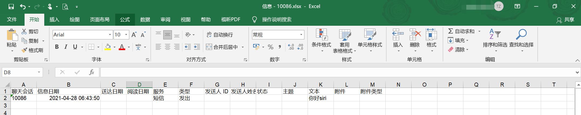Viewport: 581px width, 115px height.
Task: Decrease the cell indent
Action: (x=188, y=47)
